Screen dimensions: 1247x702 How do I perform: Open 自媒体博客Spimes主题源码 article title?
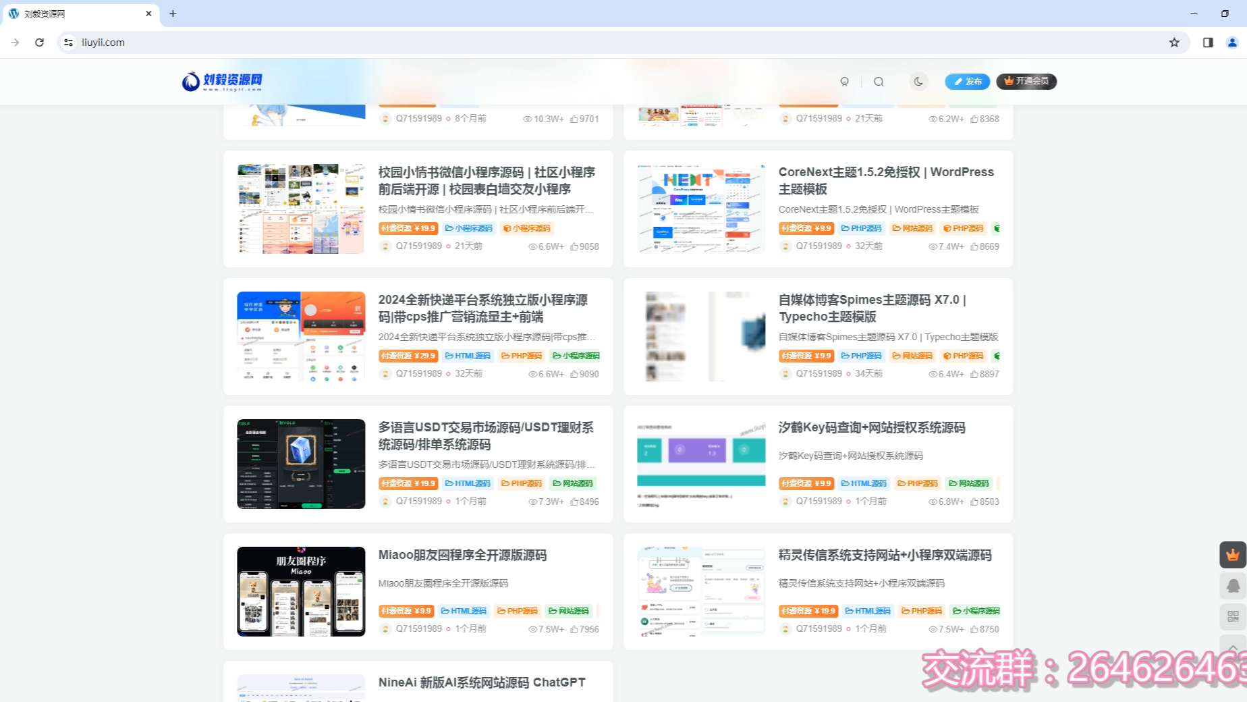(x=872, y=308)
